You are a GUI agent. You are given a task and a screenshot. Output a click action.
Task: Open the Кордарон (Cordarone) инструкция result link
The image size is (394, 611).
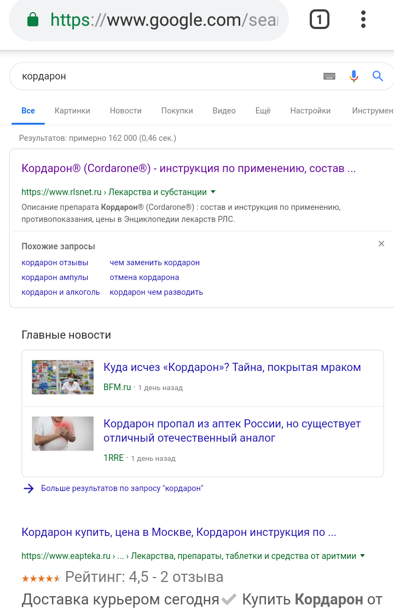pos(189,168)
